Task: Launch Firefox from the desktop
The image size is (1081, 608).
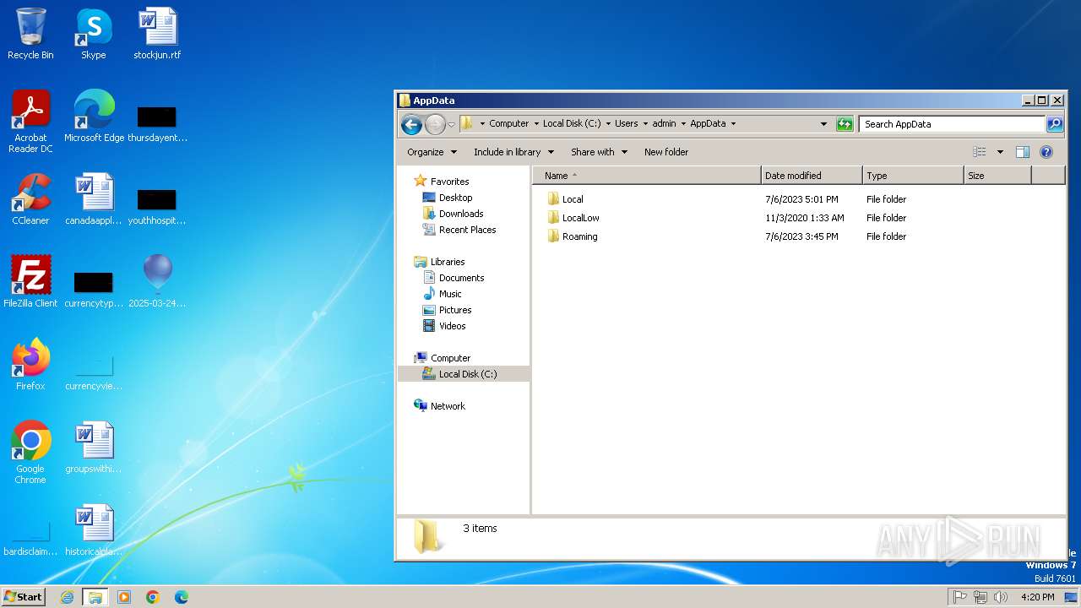Action: pos(30,365)
